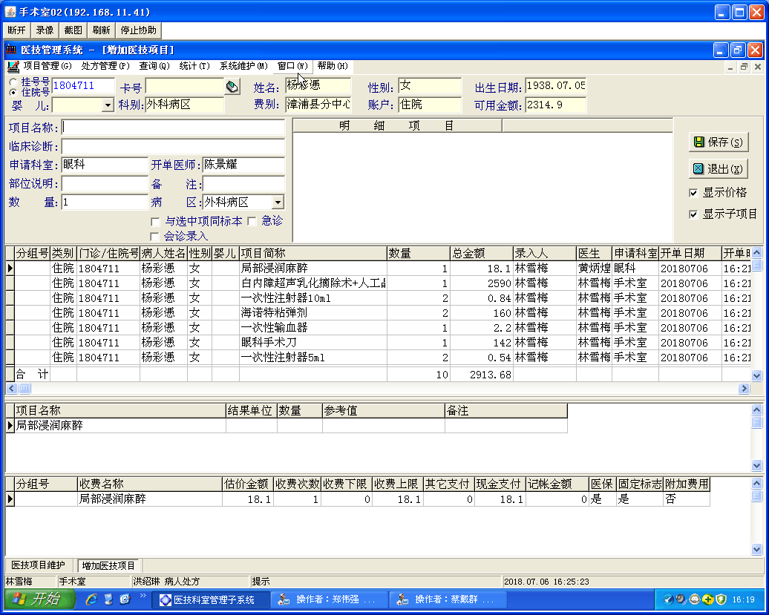
Task: Click the first tray icon with blue arrow
Action: coord(669,599)
